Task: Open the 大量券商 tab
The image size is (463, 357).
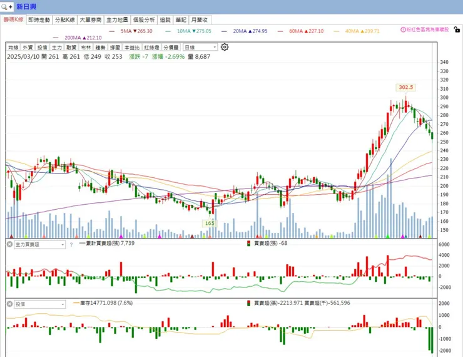Action: click(x=91, y=20)
